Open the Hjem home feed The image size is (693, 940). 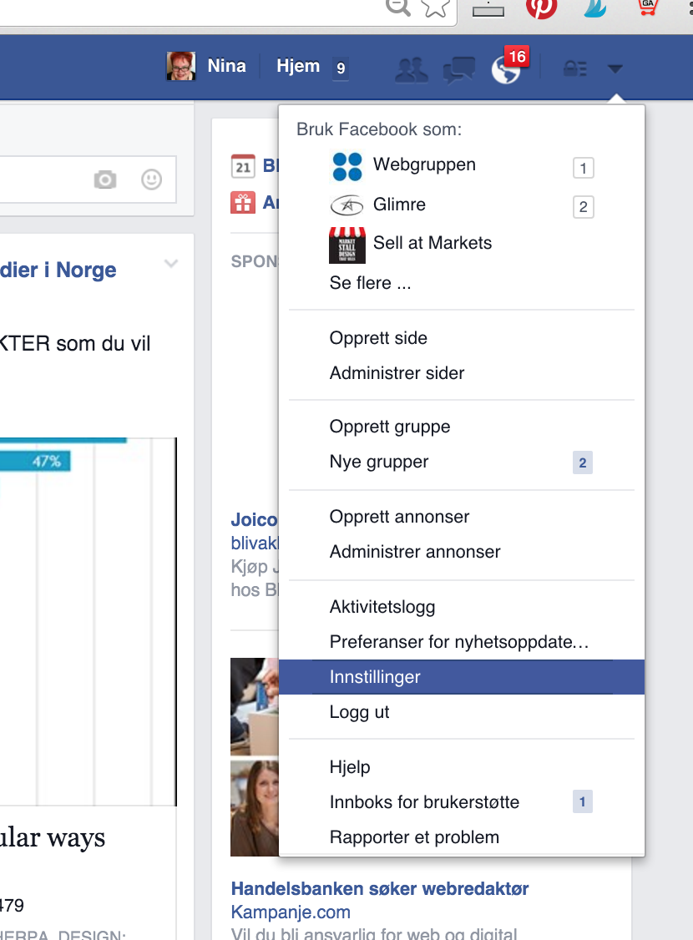pyautogui.click(x=298, y=65)
